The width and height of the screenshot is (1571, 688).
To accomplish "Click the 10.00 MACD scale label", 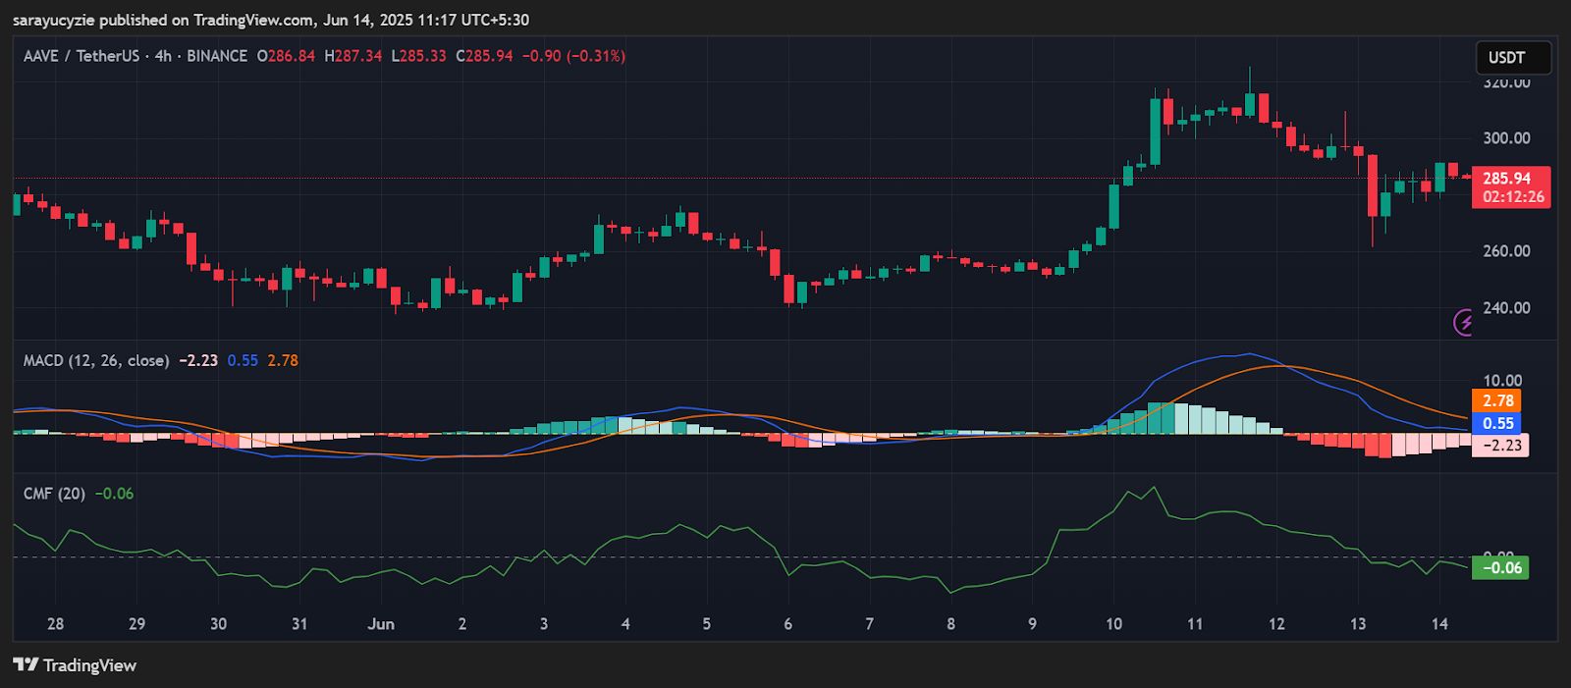I will point(1502,381).
